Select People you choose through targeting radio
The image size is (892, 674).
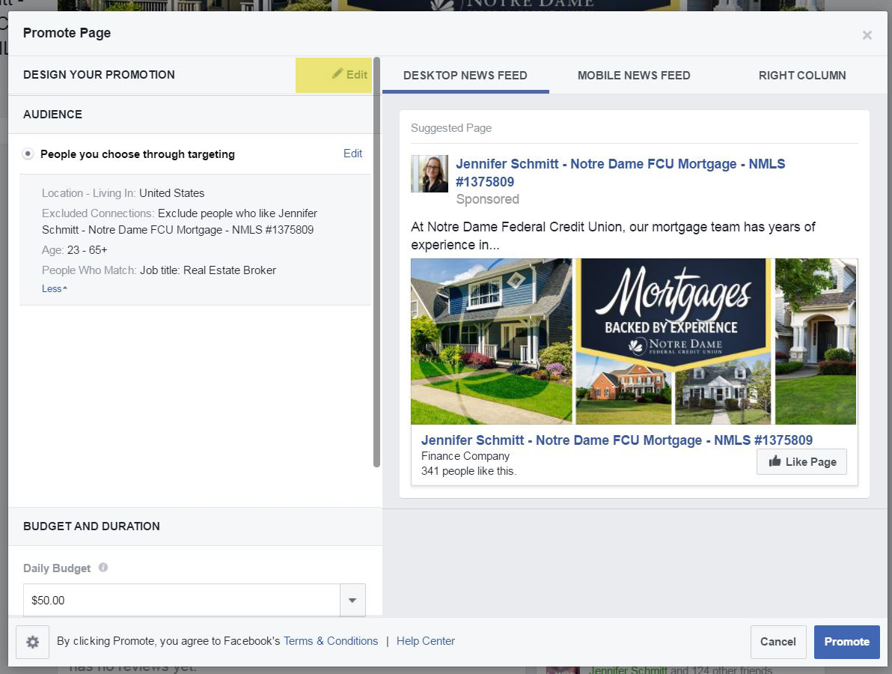27,154
